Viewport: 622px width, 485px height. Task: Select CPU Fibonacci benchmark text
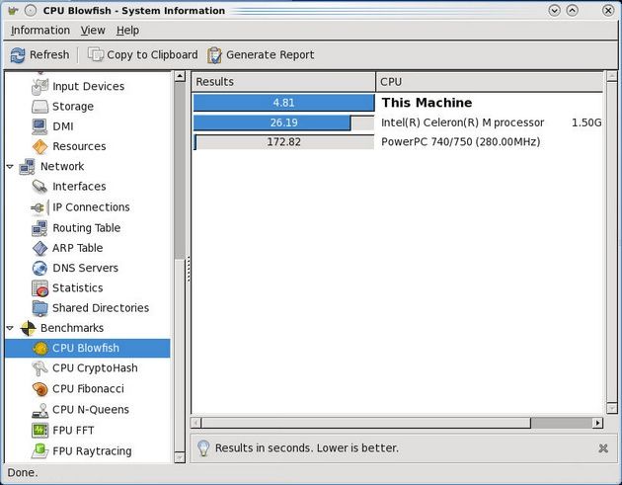[x=88, y=389]
